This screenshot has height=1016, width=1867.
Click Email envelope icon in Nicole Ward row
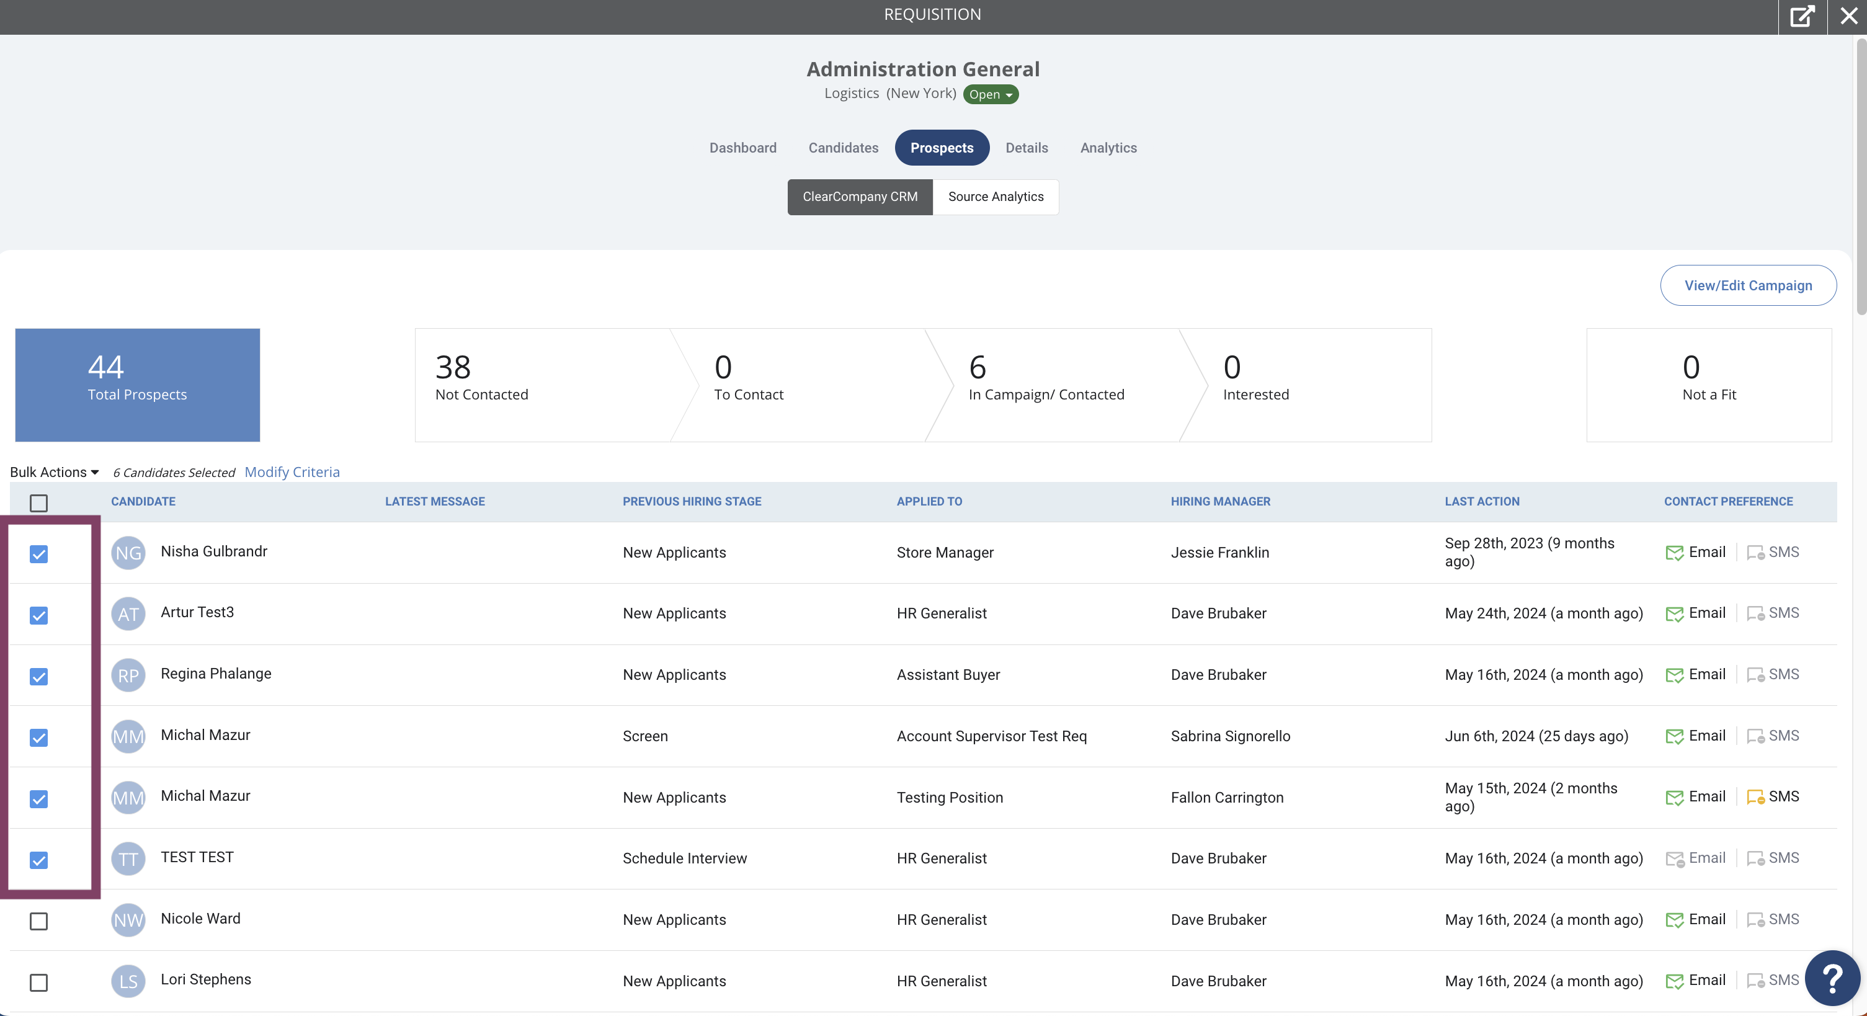click(x=1674, y=920)
